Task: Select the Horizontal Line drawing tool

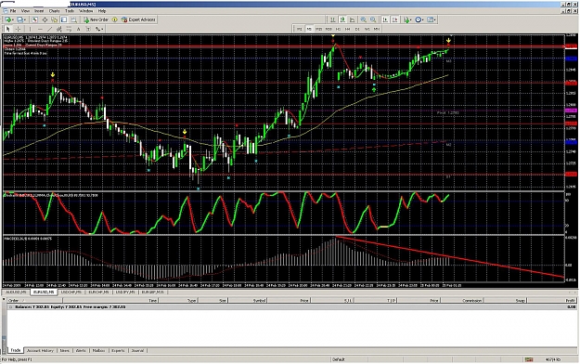Action: tap(40, 29)
